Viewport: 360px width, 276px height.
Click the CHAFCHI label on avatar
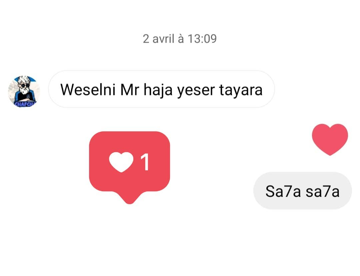(25, 104)
